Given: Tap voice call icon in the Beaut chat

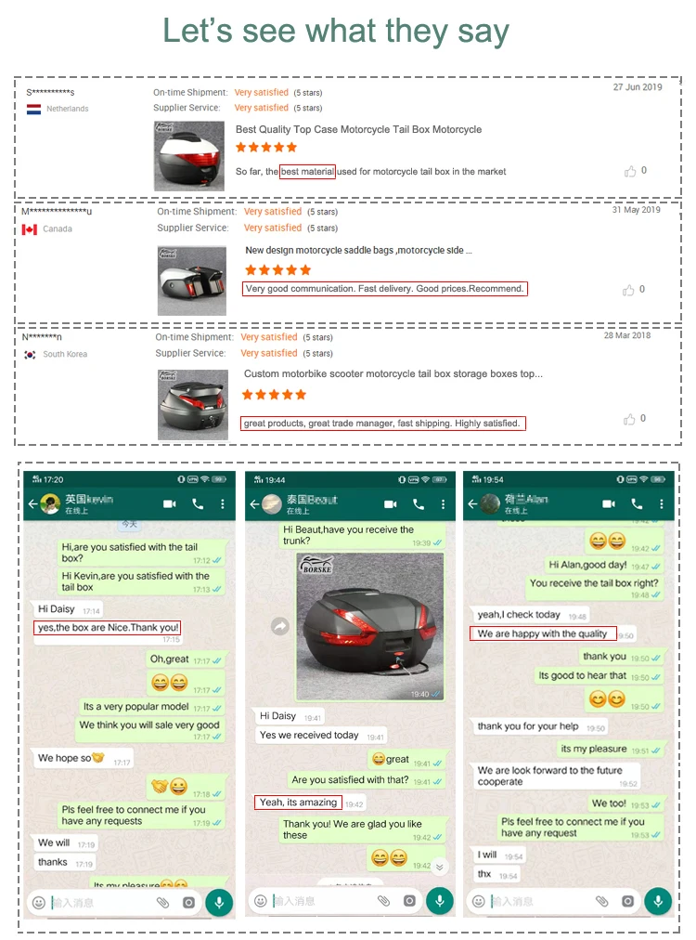Looking at the screenshot, I should [419, 504].
